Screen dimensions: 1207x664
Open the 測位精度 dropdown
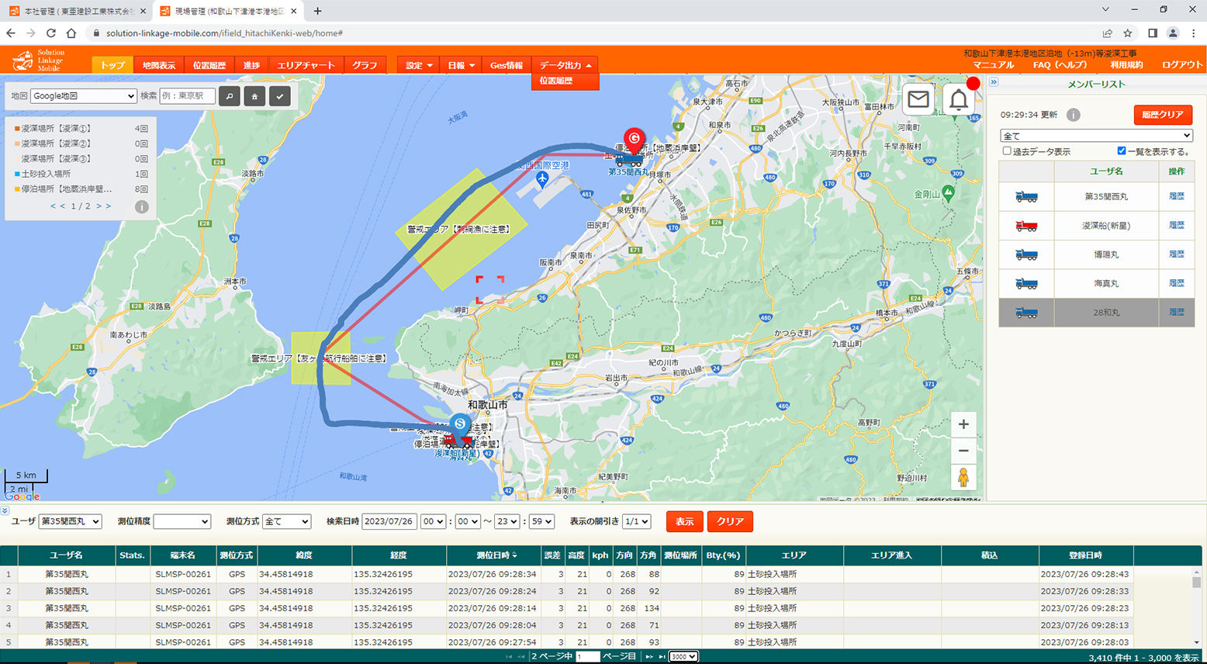click(182, 521)
